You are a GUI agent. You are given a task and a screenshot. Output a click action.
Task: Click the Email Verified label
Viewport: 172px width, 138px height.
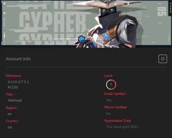pos(115,94)
